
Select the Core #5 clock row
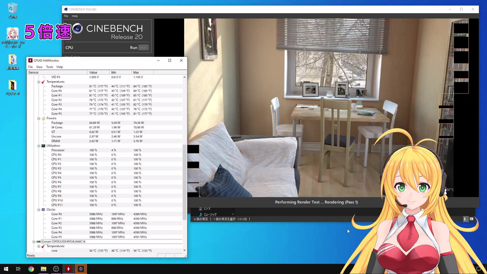point(105,237)
